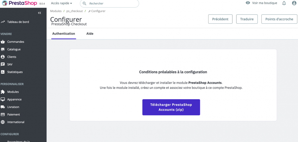This screenshot has width=298, height=142.
Task: Click the International globe icon
Action: click(3, 122)
